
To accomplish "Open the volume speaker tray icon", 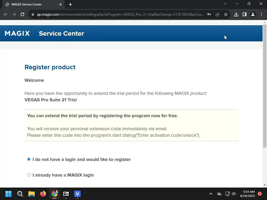I will point(234,194).
